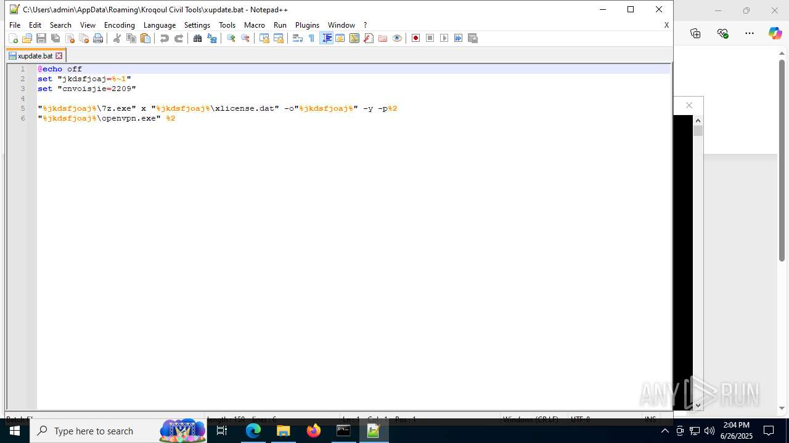Toggle the indent guide icon
Viewport: 789px width, 443px height.
(x=327, y=38)
